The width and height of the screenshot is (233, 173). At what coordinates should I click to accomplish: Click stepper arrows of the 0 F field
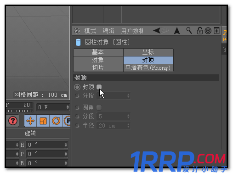[x=68, y=107]
